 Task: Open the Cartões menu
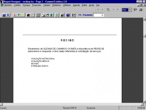click(x=17, y=5)
